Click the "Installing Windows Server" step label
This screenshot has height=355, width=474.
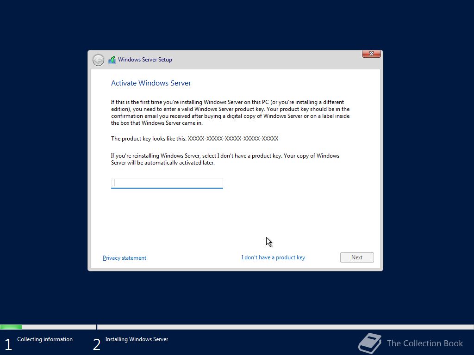[137, 339]
